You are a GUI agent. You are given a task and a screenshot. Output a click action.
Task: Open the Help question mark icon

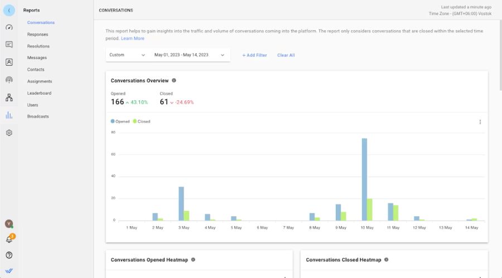(9, 255)
